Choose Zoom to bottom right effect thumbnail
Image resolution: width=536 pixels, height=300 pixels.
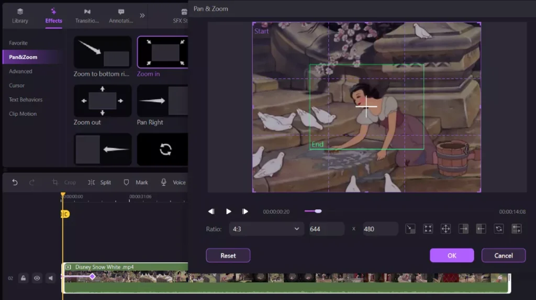pos(103,52)
